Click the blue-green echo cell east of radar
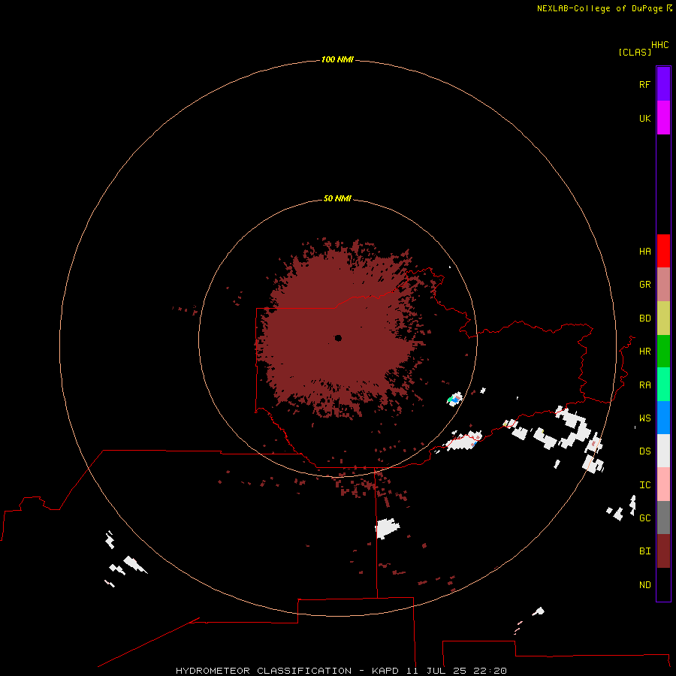Viewport: 676px width, 676px height. coord(454,398)
